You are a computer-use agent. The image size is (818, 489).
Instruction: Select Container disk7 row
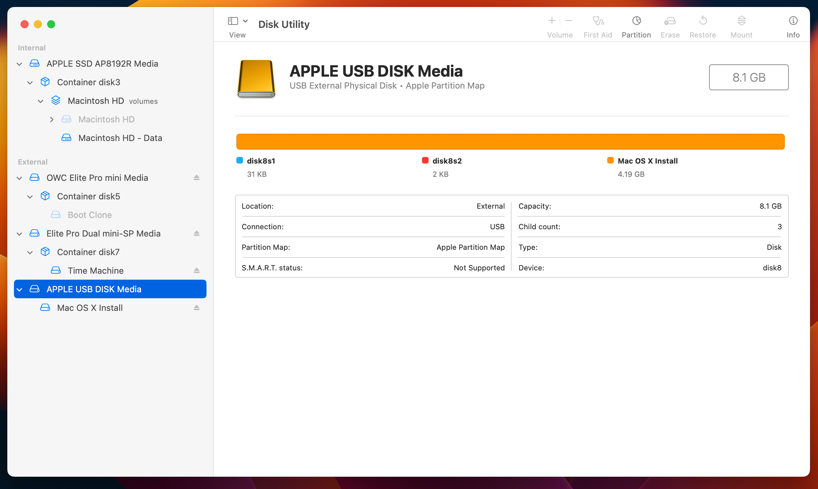click(110, 252)
